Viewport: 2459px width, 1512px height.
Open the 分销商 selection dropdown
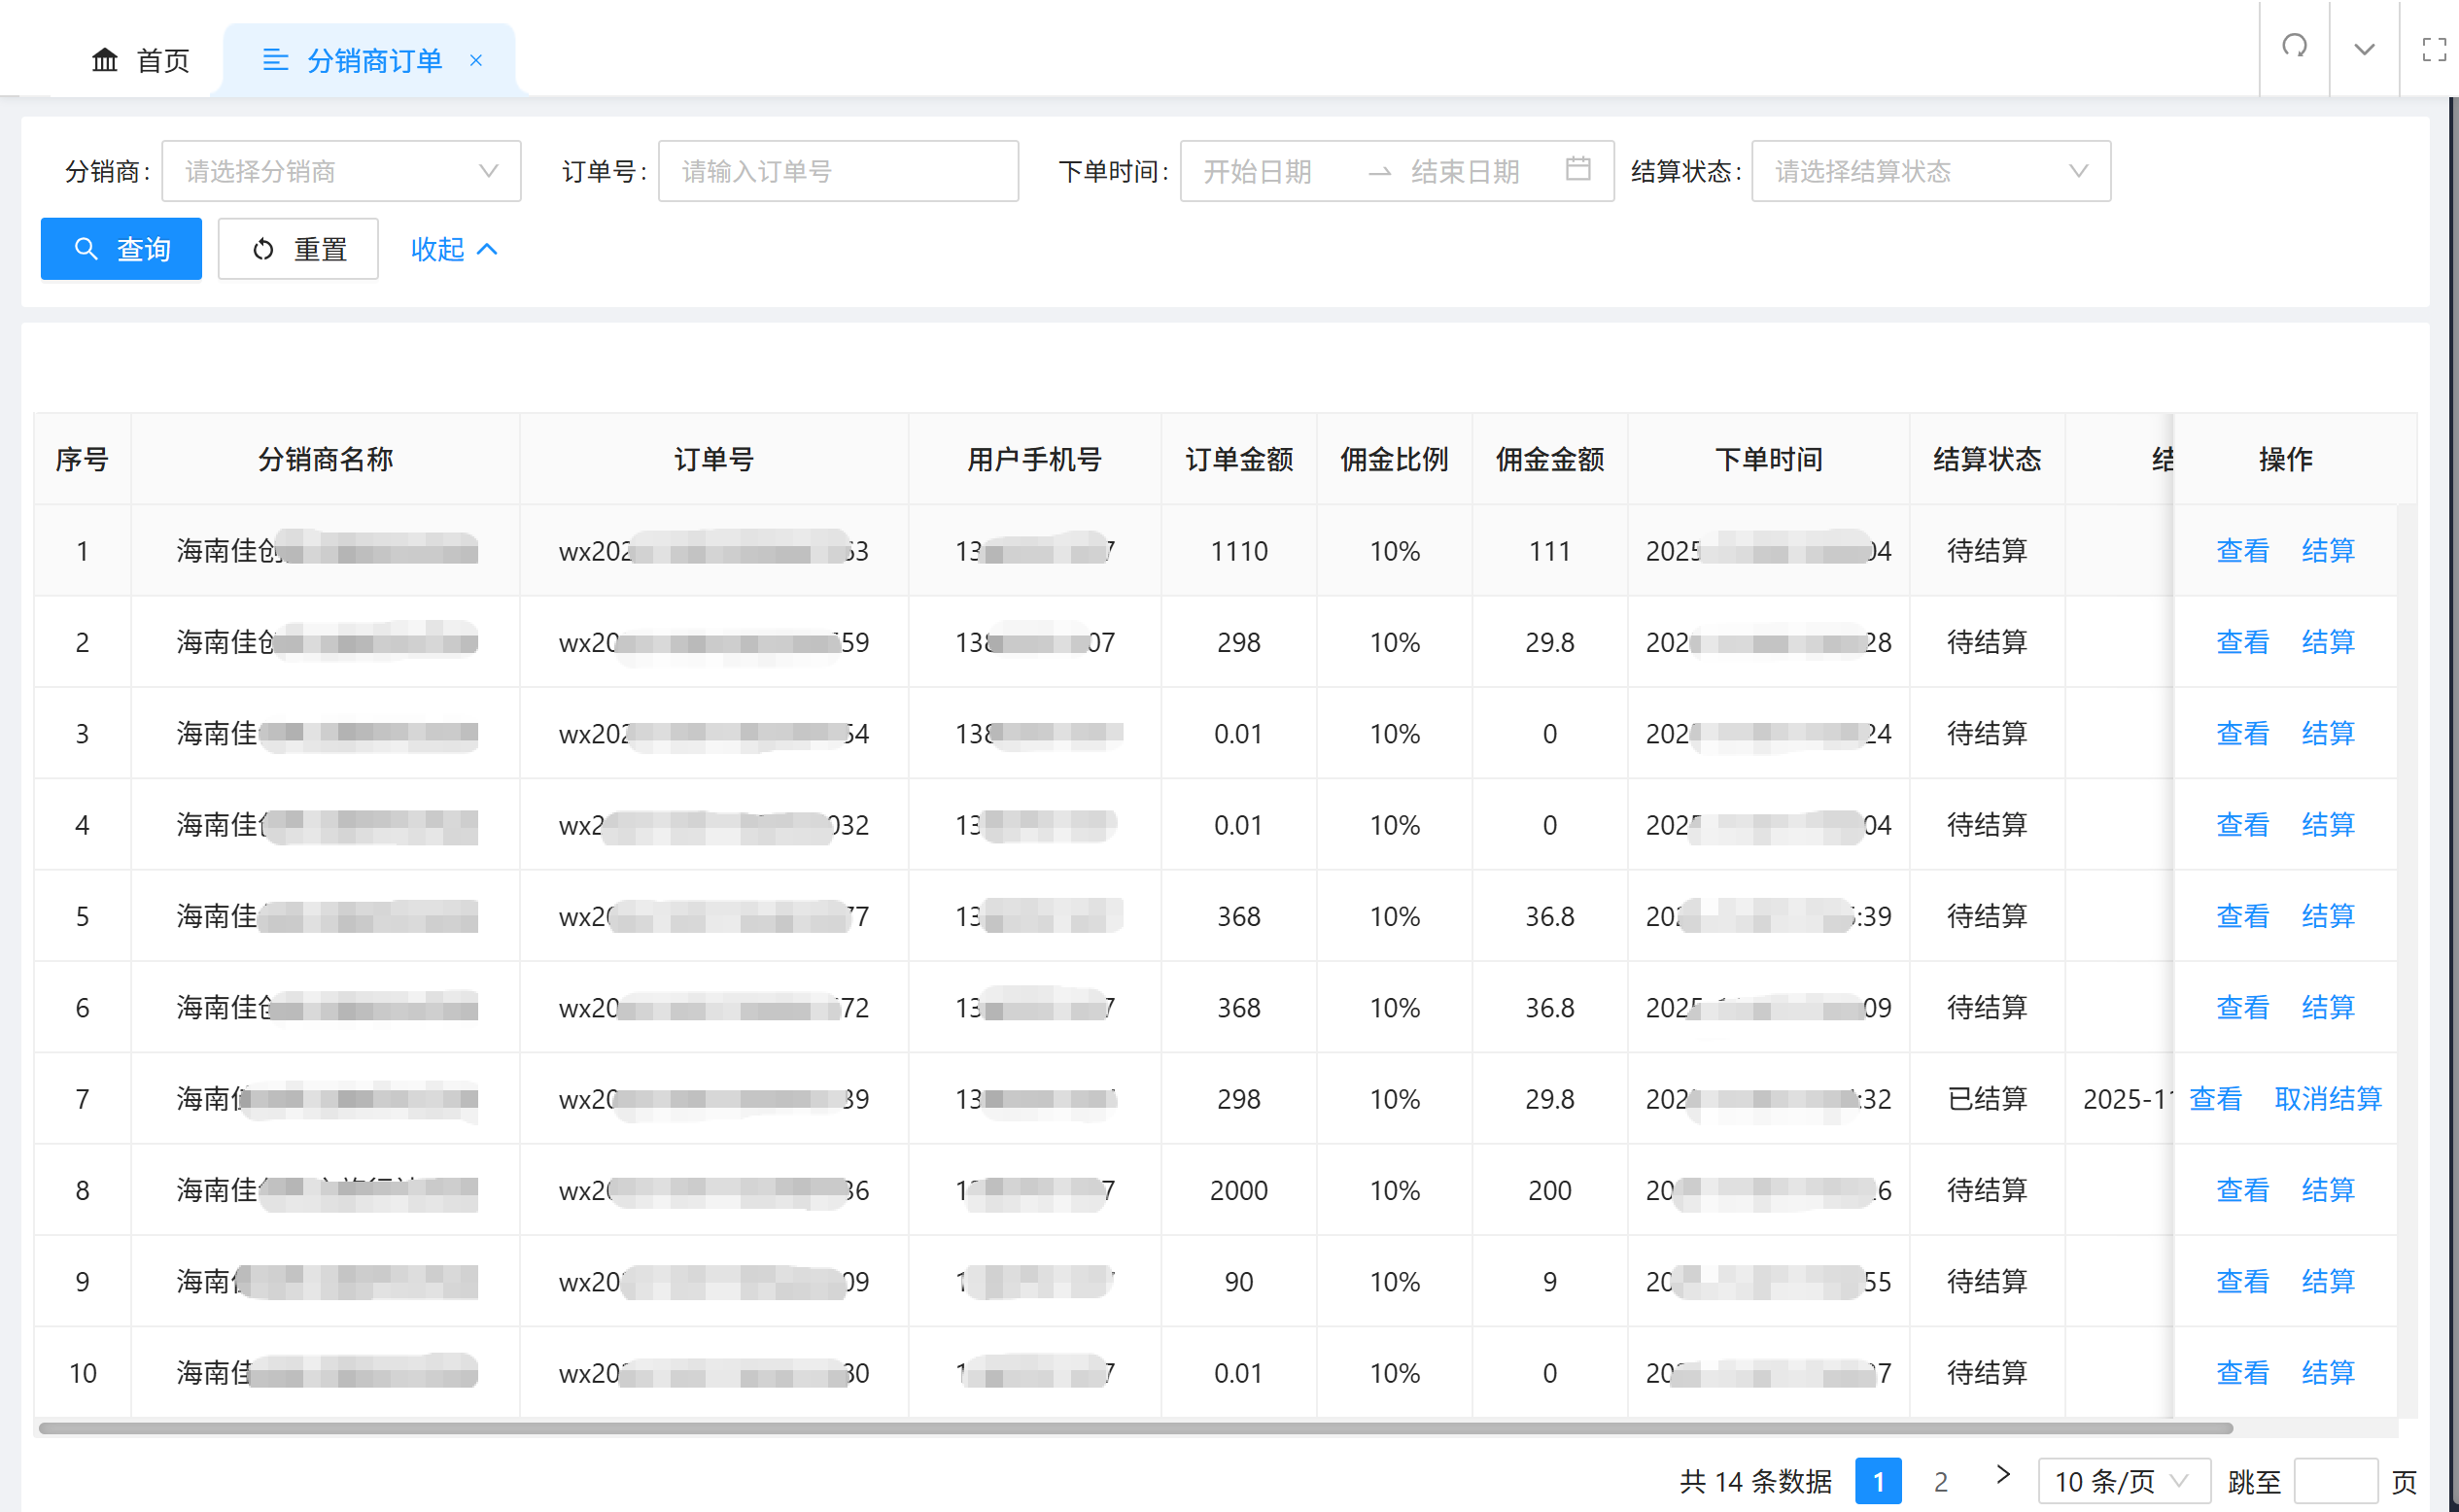(x=341, y=171)
